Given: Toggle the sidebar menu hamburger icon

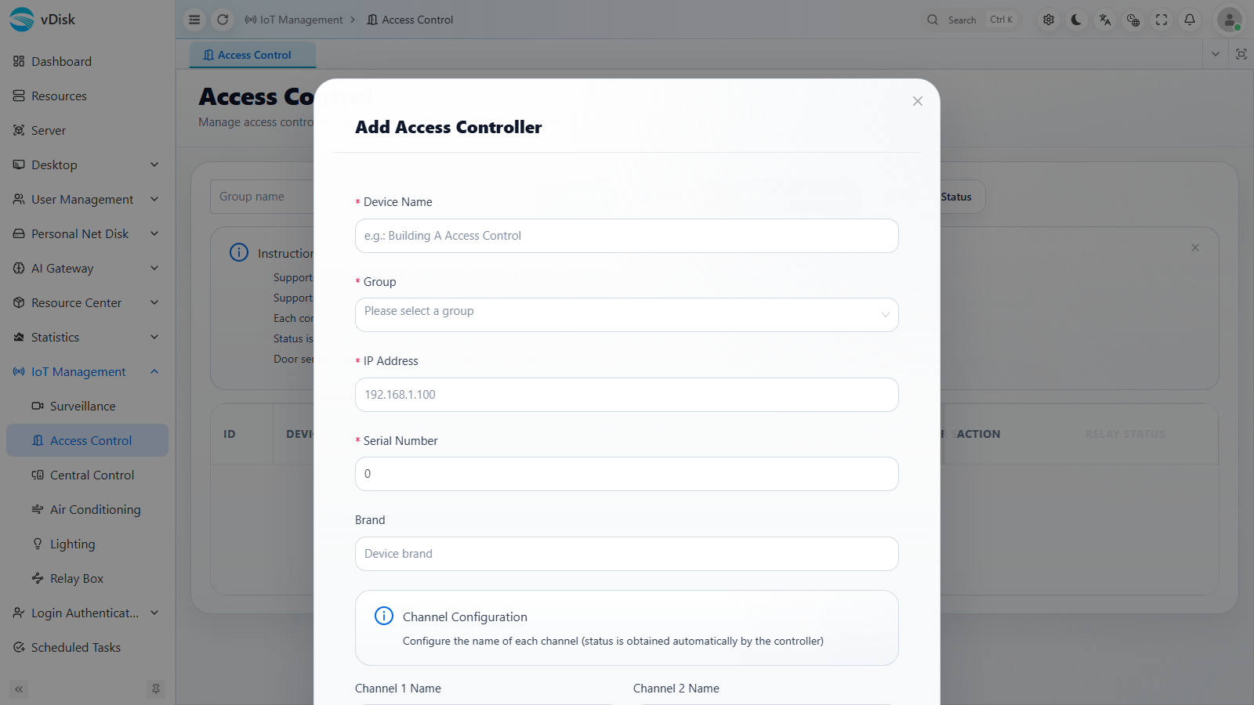Looking at the screenshot, I should pyautogui.click(x=194, y=20).
